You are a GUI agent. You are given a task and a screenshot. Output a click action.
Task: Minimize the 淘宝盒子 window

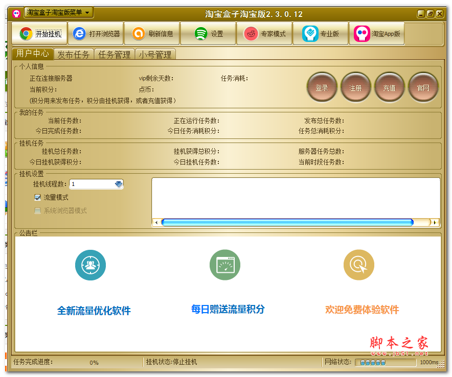(421, 13)
